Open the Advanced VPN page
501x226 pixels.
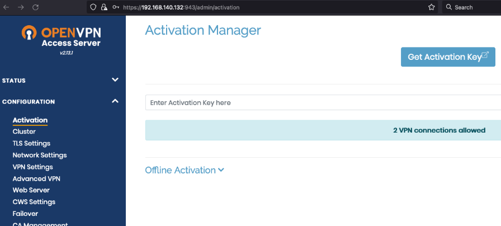(x=36, y=179)
